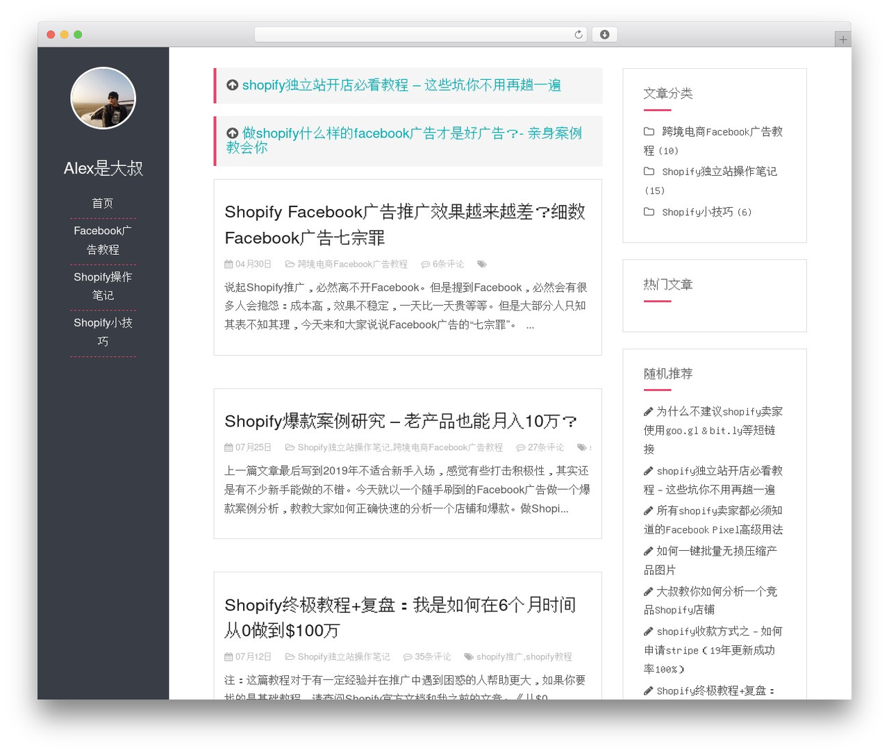
Task: Open pinned post 做shopify什么样的facebook广告
Action: 404,140
